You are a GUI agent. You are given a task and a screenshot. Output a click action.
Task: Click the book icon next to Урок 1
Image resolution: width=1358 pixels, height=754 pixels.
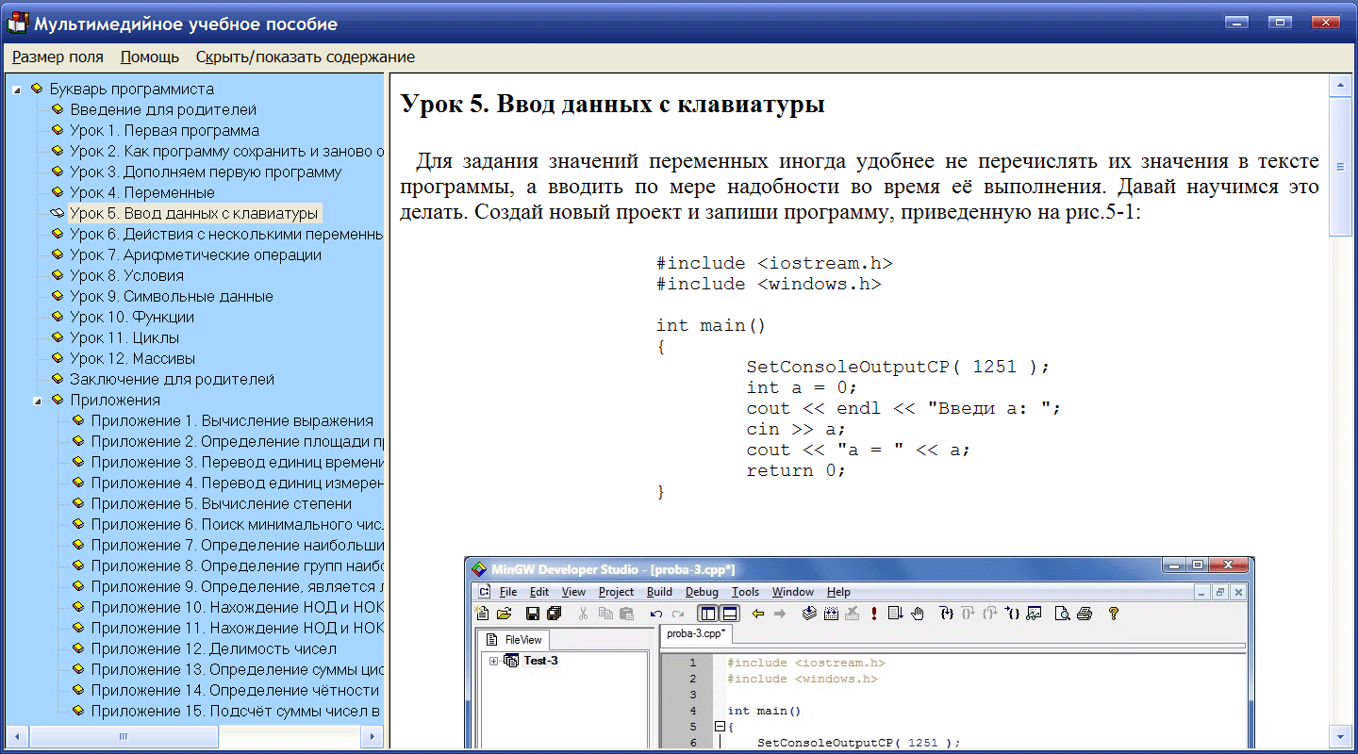[x=58, y=130]
